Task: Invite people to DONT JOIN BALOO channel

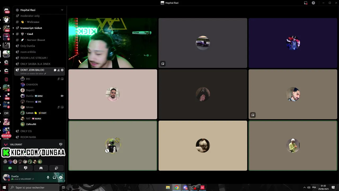Action: point(59,70)
